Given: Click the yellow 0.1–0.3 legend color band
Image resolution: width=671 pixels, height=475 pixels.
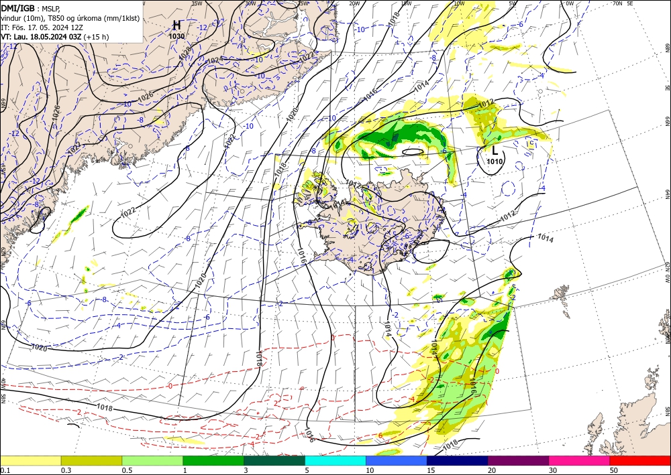Looking at the screenshot, I should 31,460.
